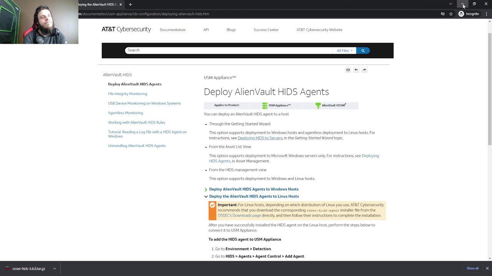Viewport: 492px width, 276px height.
Task: Open Agentless Monitoring sidebar link
Action: tap(125, 113)
